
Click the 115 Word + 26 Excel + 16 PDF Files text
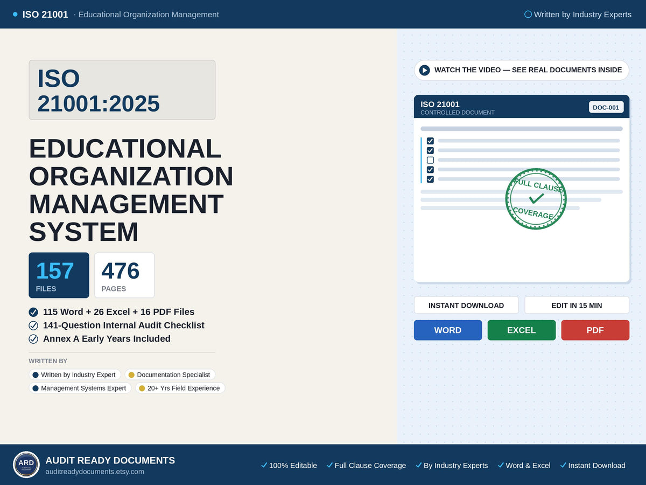(118, 312)
